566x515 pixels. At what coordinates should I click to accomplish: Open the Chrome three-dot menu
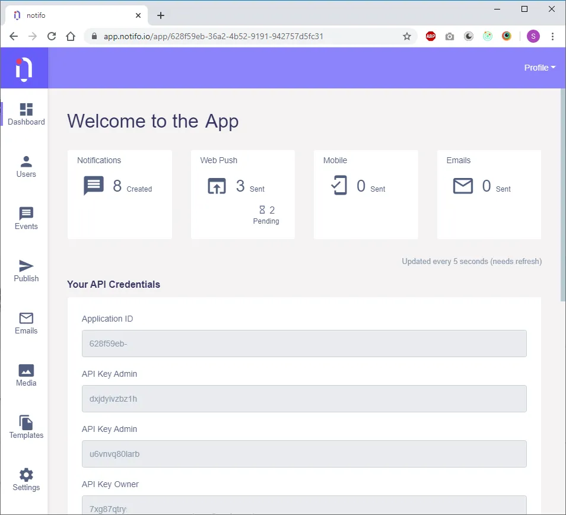click(552, 36)
